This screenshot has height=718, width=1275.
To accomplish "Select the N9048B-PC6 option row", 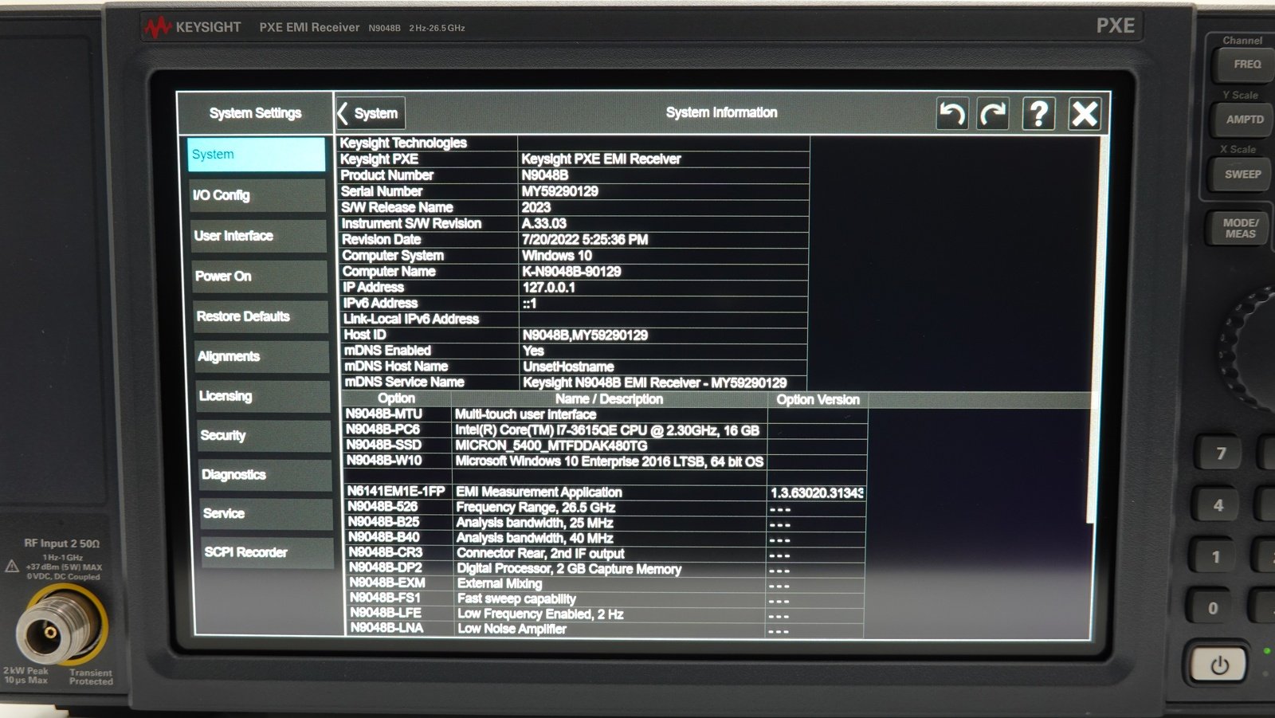I will pos(606,430).
